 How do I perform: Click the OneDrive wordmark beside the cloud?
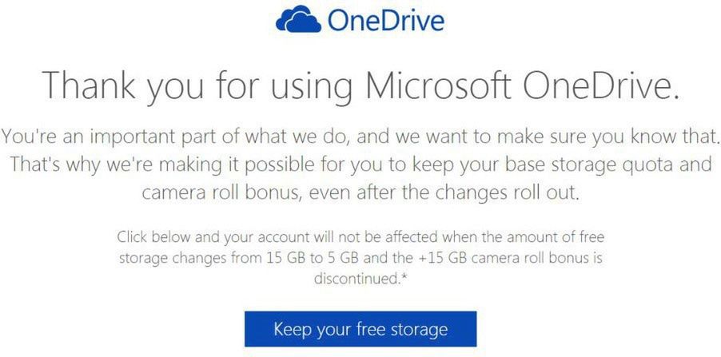tap(386, 21)
